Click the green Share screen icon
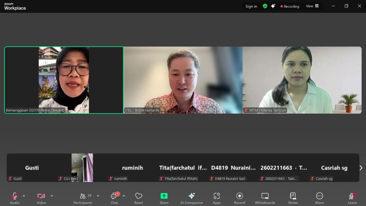The image size is (366, 206). coord(164,196)
